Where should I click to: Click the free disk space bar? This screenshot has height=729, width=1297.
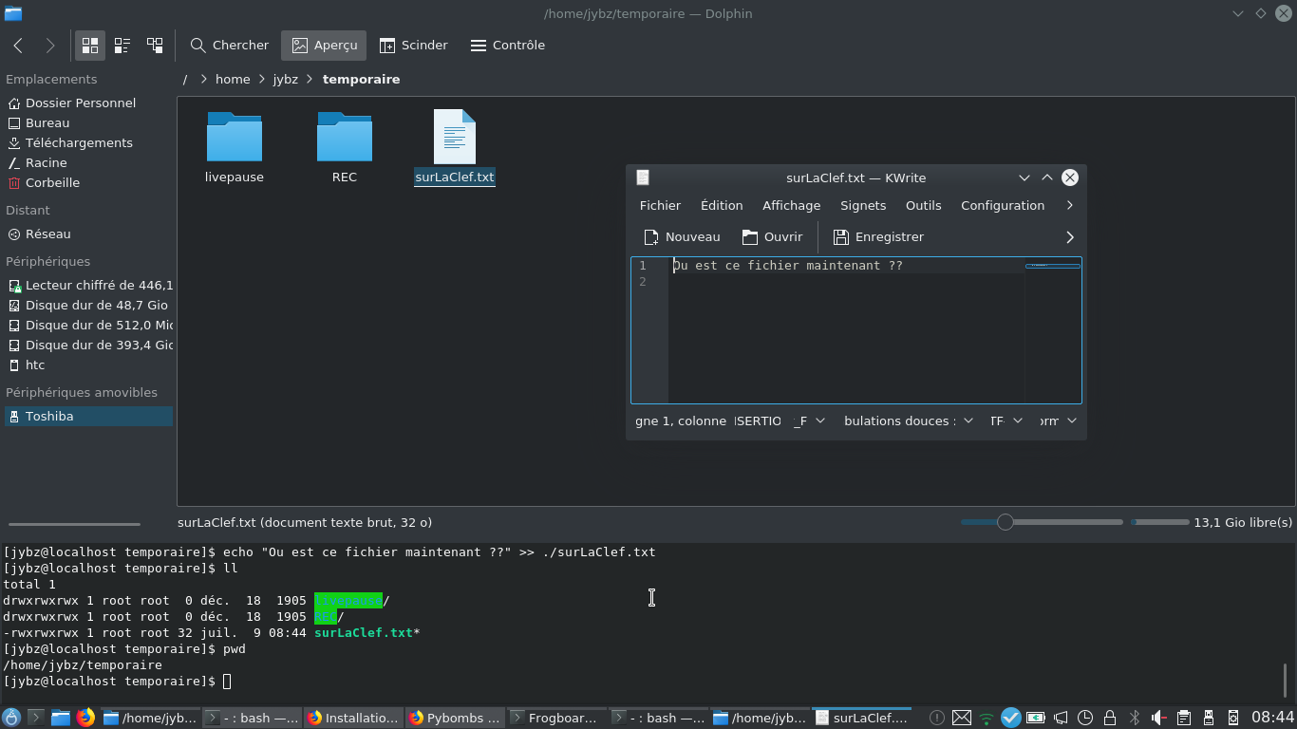[1160, 522]
